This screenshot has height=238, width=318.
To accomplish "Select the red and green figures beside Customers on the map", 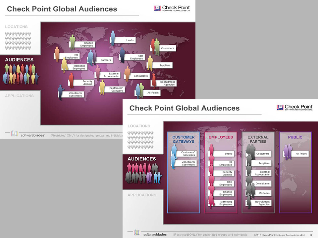I will [155, 47].
